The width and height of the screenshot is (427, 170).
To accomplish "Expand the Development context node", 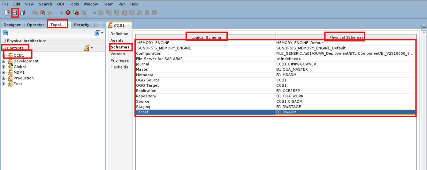I will tap(4, 61).
